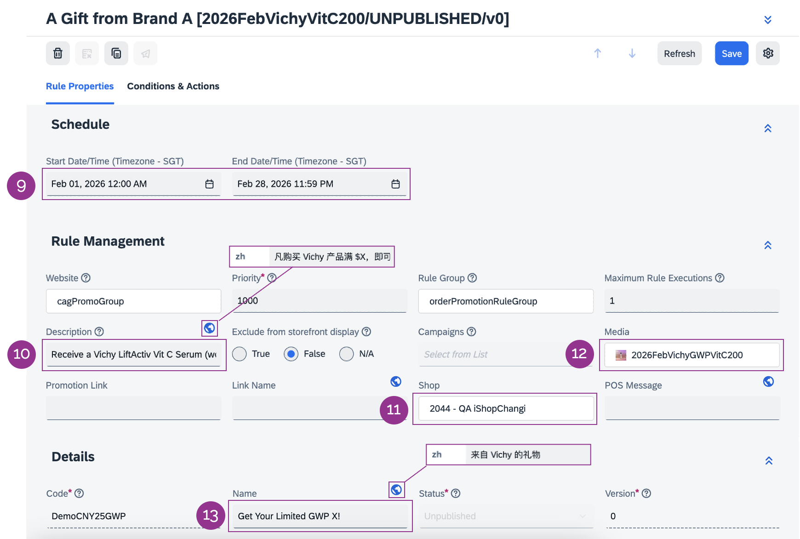Collapse the Rule Management section

(x=768, y=245)
